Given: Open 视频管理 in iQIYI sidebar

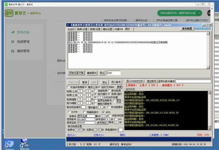Looking at the screenshot, I should 23,42.
